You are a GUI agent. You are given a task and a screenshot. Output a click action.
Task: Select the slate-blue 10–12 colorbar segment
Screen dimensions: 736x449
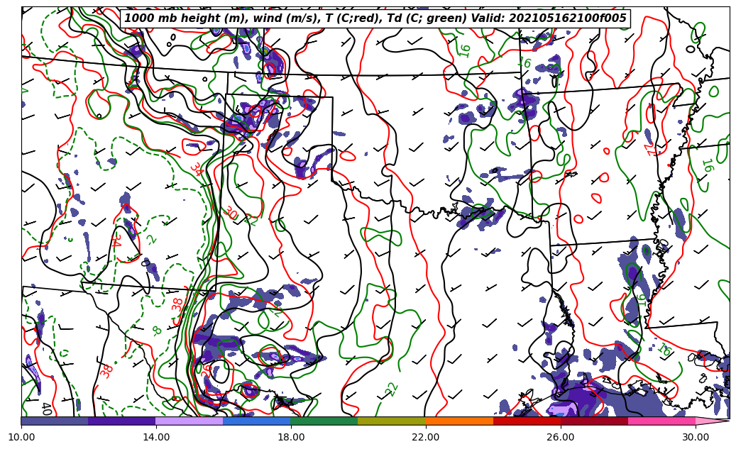[55, 421]
